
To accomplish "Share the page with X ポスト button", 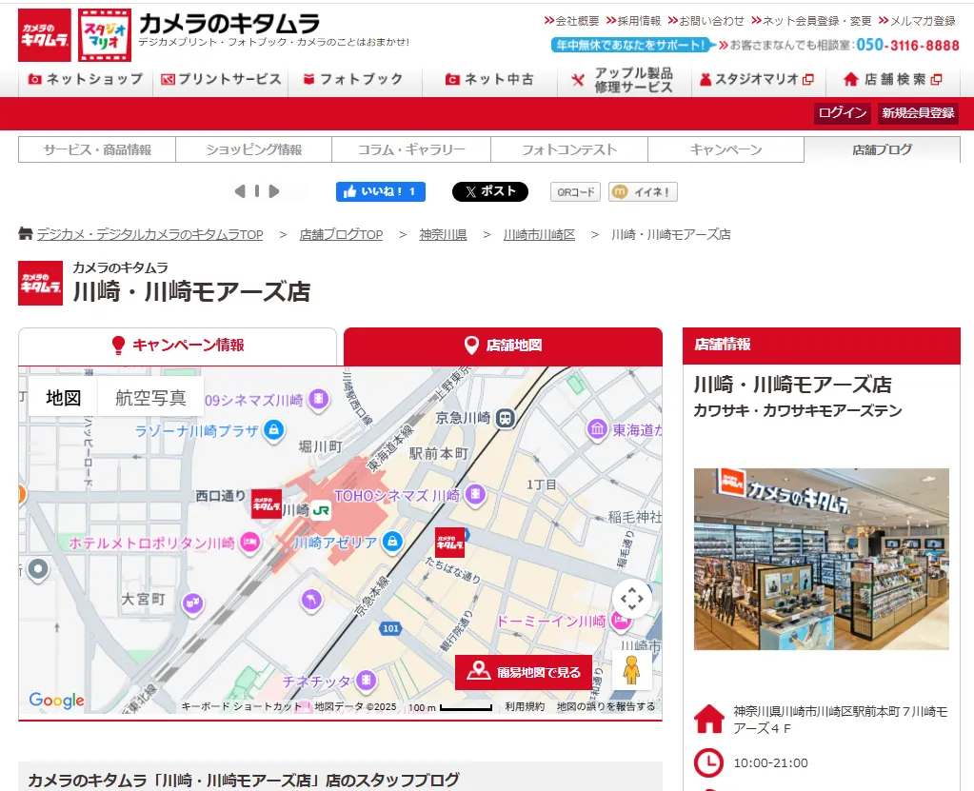I will pos(490,192).
